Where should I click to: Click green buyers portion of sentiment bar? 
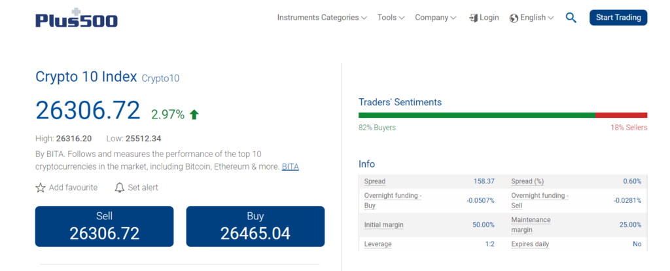click(476, 115)
